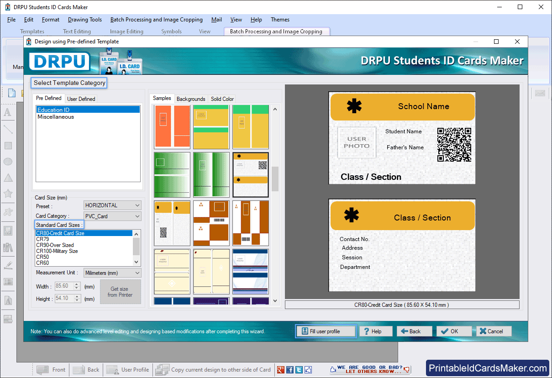Switch to the User Defined tab
Image resolution: width=552 pixels, height=378 pixels.
pos(81,99)
